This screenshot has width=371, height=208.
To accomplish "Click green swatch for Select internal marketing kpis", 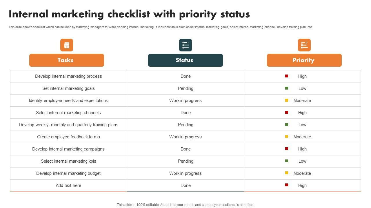I will [x=287, y=161].
